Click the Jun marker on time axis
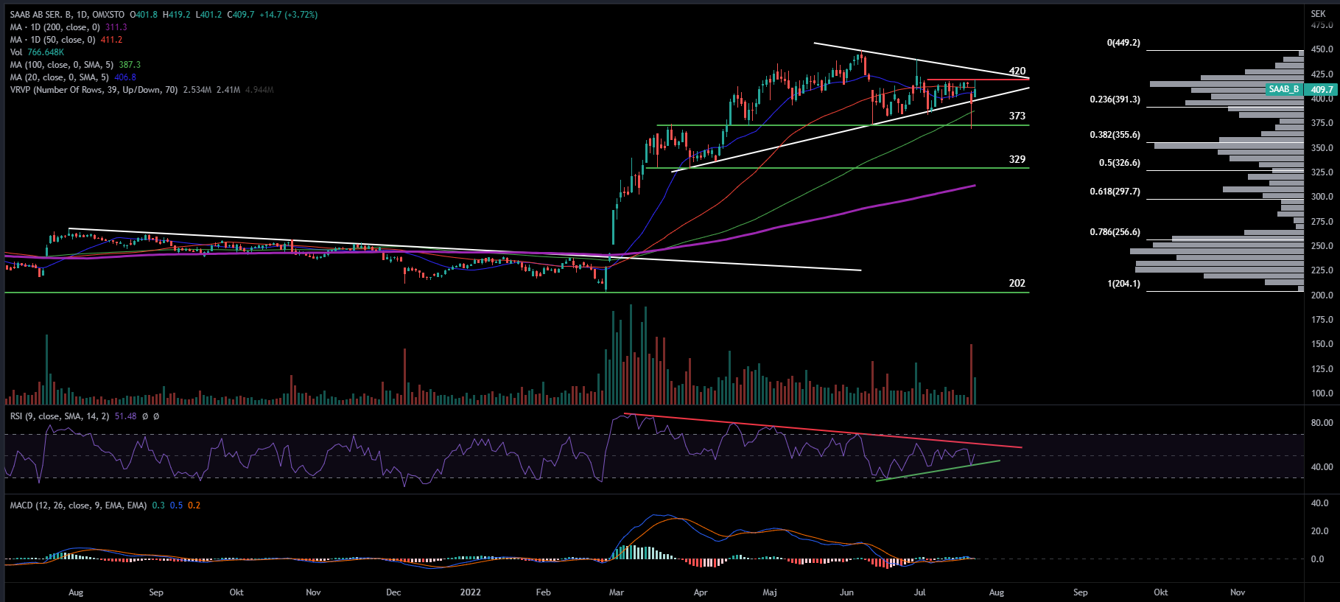 (x=846, y=592)
